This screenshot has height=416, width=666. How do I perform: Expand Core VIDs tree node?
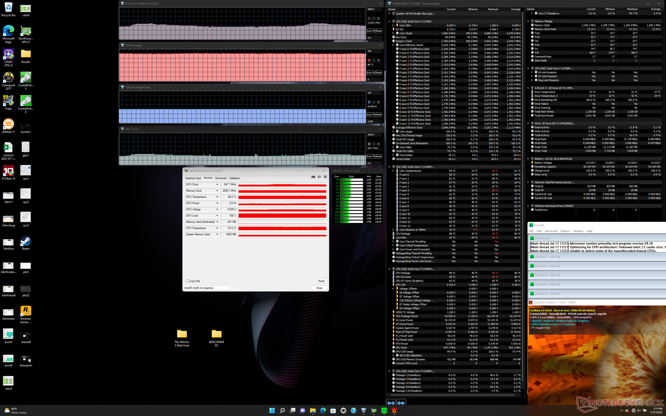[x=393, y=25]
